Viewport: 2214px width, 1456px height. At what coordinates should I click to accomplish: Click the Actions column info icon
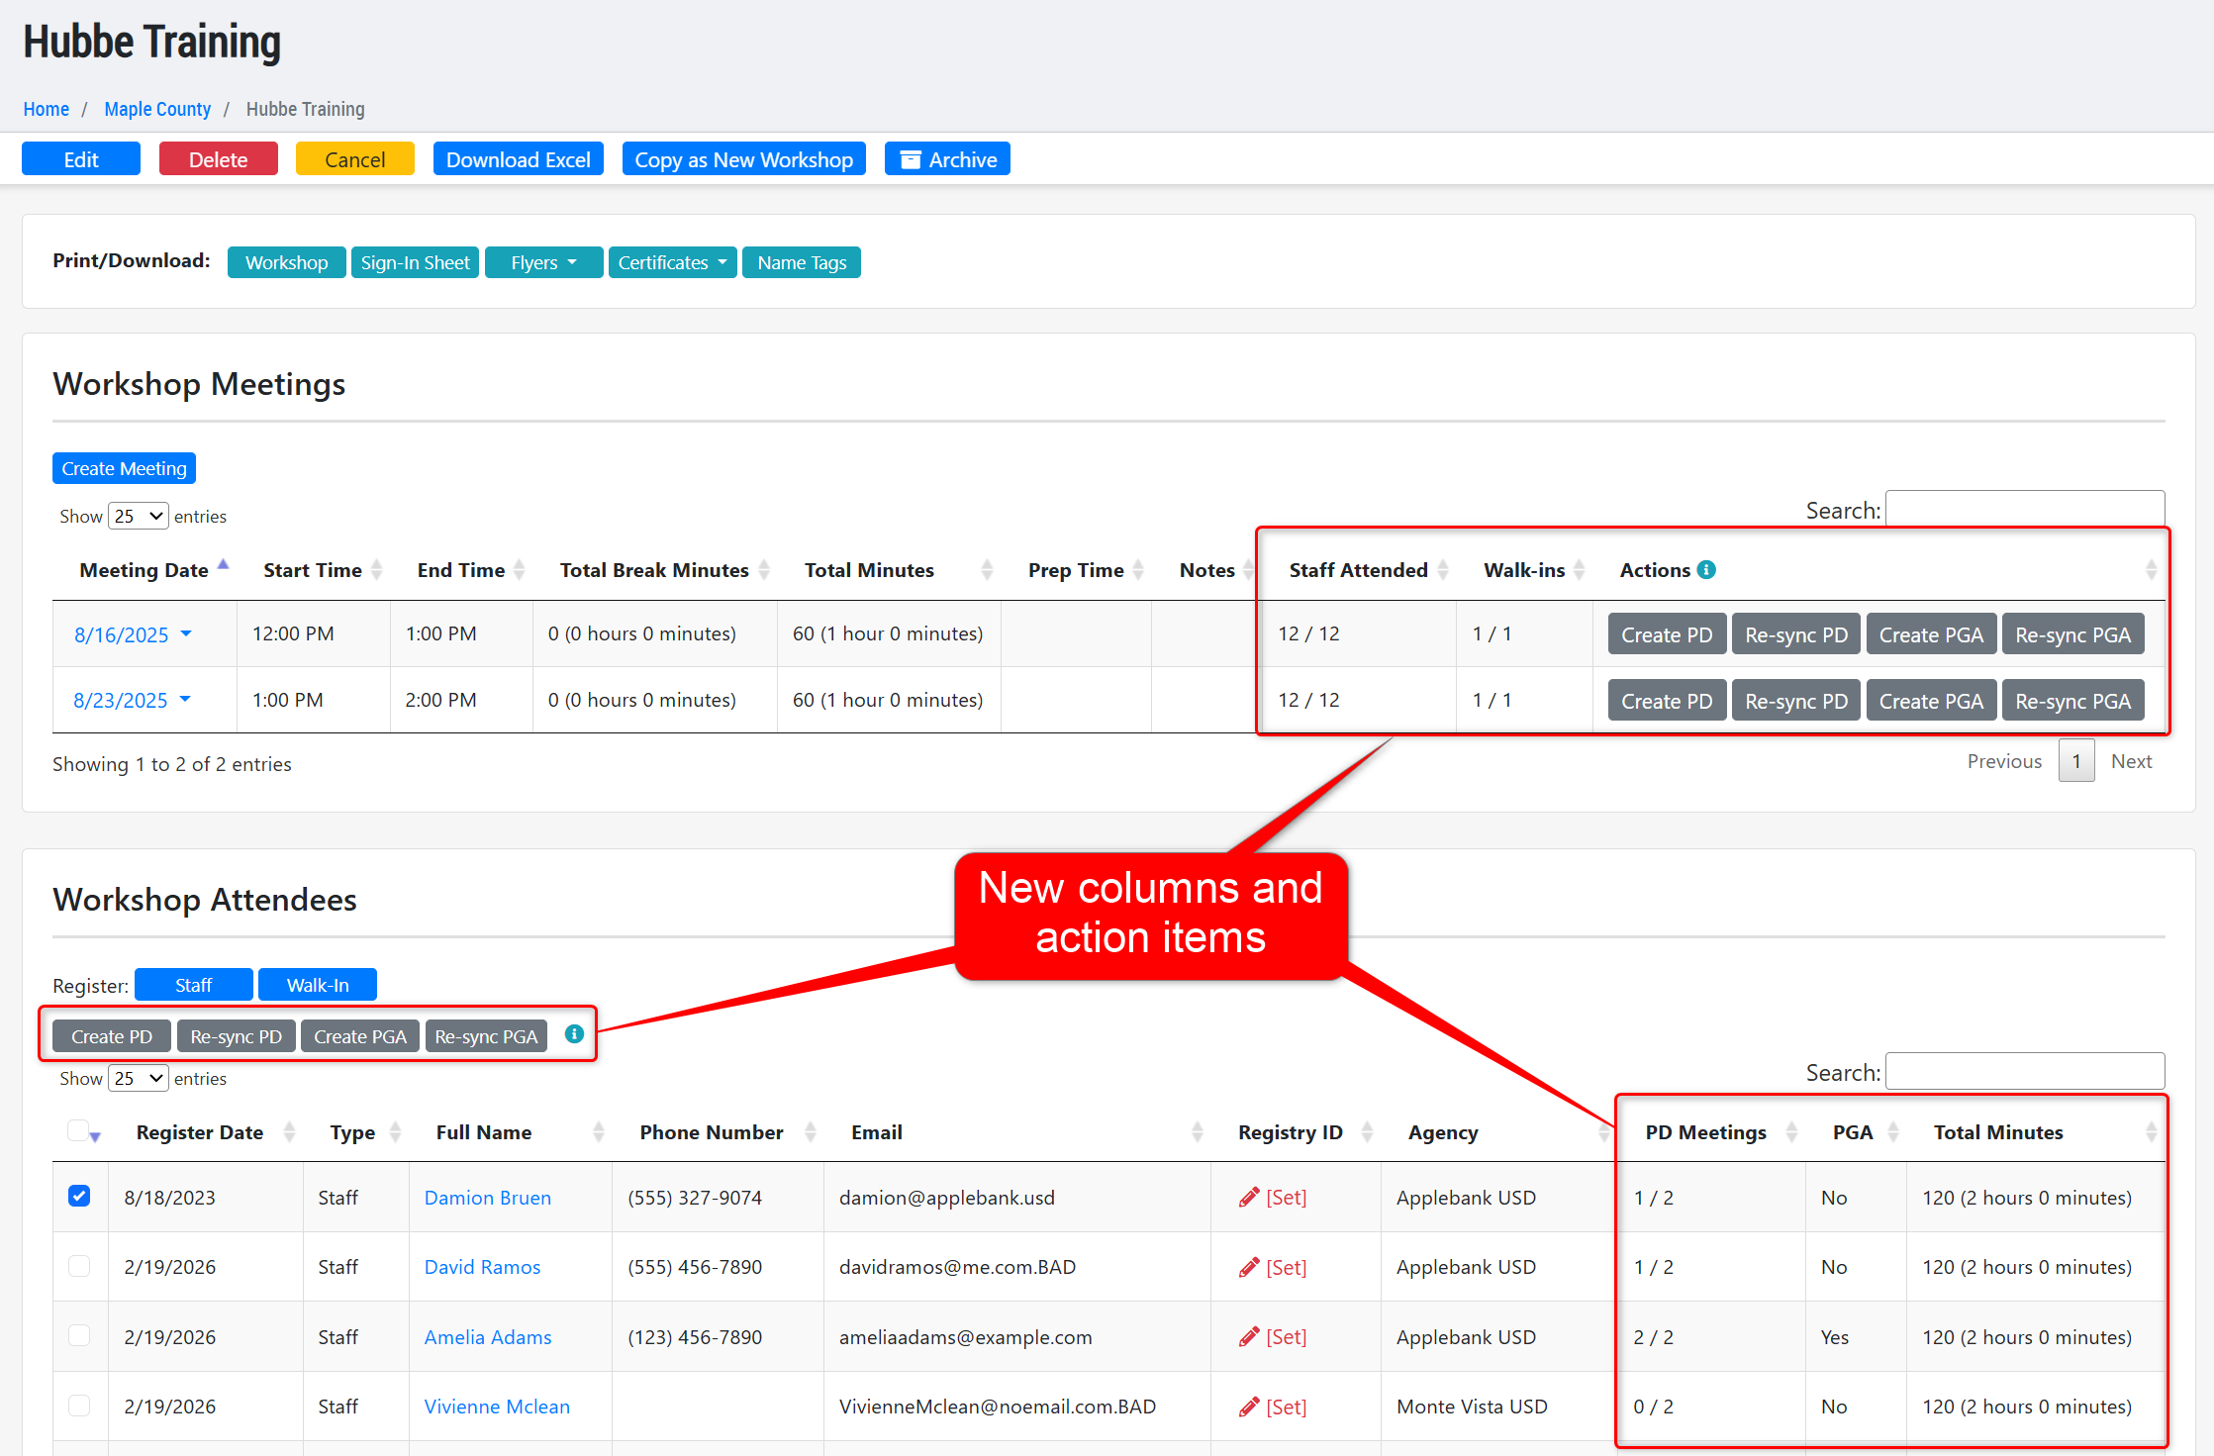pyautogui.click(x=1706, y=570)
